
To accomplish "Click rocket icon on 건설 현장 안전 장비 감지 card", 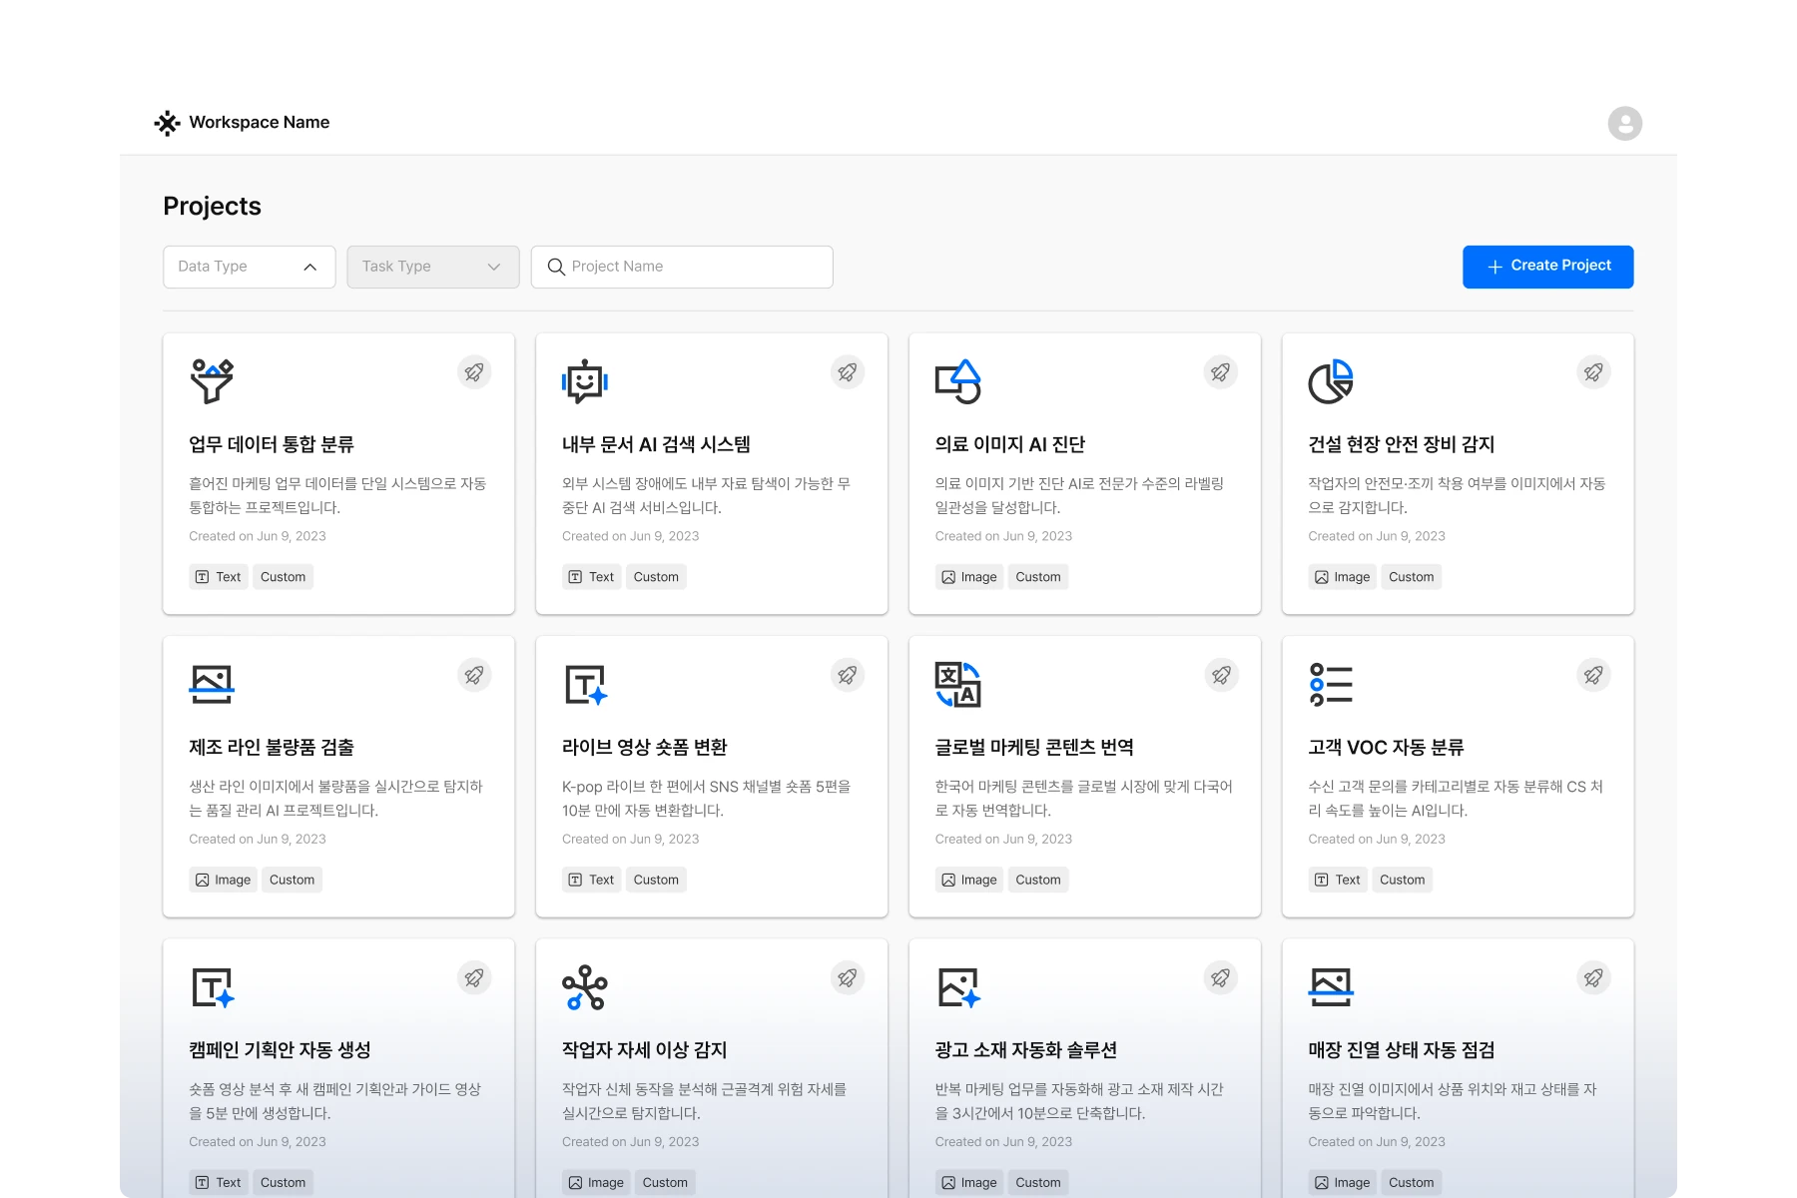I will tap(1594, 372).
